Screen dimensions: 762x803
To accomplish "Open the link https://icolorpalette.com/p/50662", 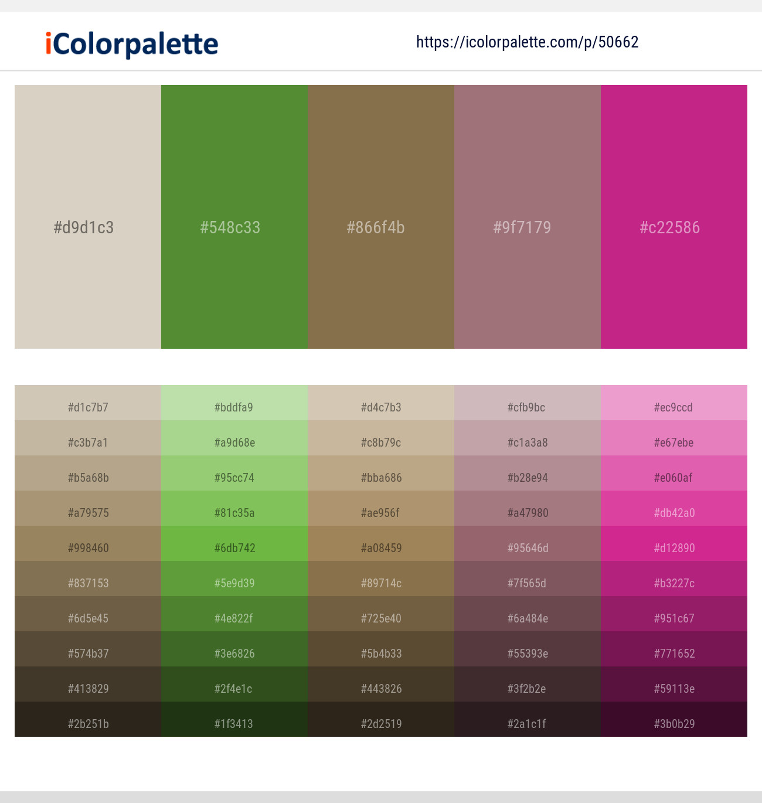I will (x=527, y=42).
